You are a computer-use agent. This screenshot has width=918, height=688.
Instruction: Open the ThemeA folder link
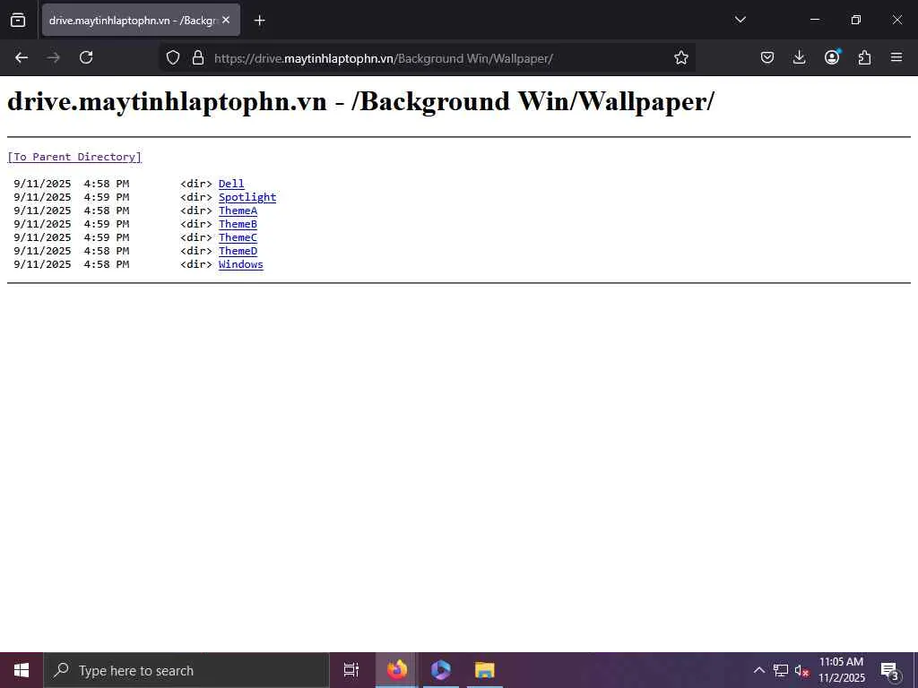pyautogui.click(x=238, y=211)
